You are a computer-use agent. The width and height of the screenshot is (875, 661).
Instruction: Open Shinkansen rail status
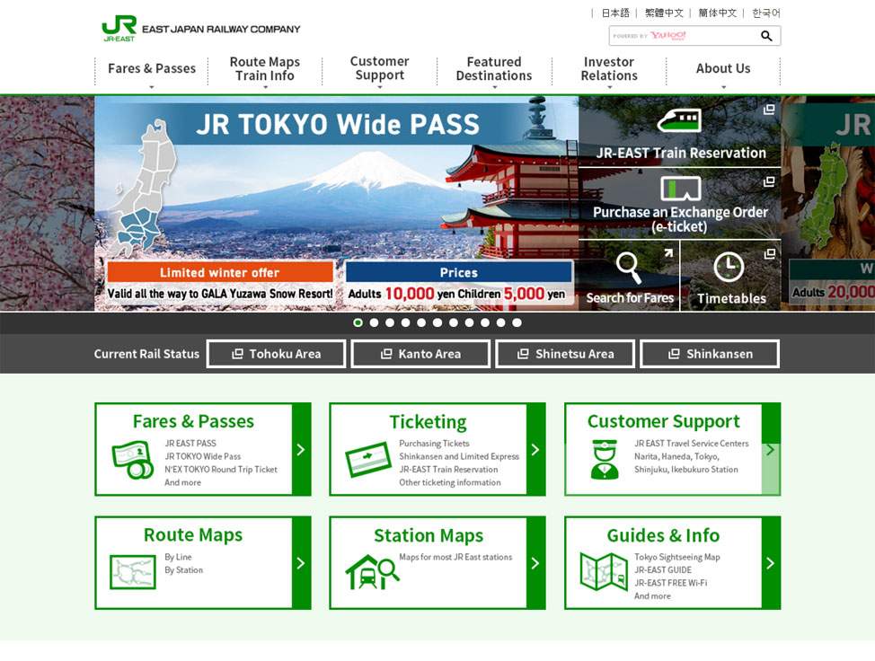click(710, 354)
